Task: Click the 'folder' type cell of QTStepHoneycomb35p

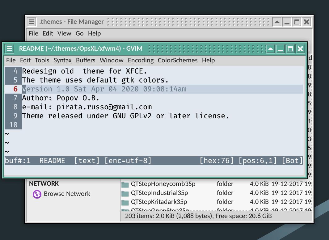Action: (x=225, y=184)
